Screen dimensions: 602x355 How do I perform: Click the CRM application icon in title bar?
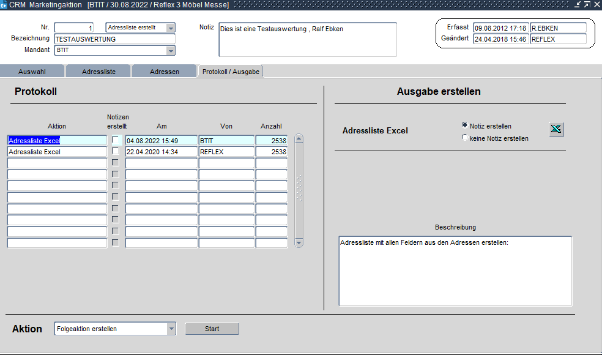pos(4,5)
